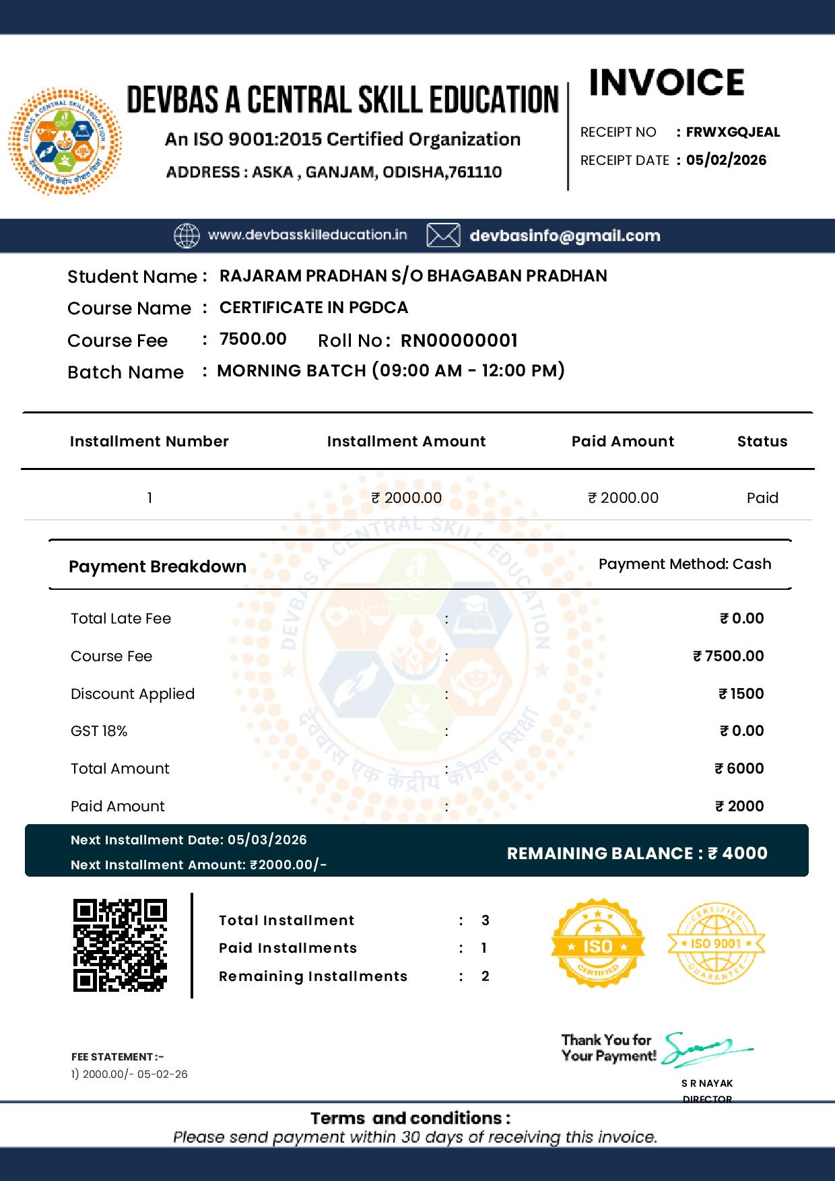Click the Installment Amount column header
Viewport: 835px width, 1181px height.
tap(406, 441)
